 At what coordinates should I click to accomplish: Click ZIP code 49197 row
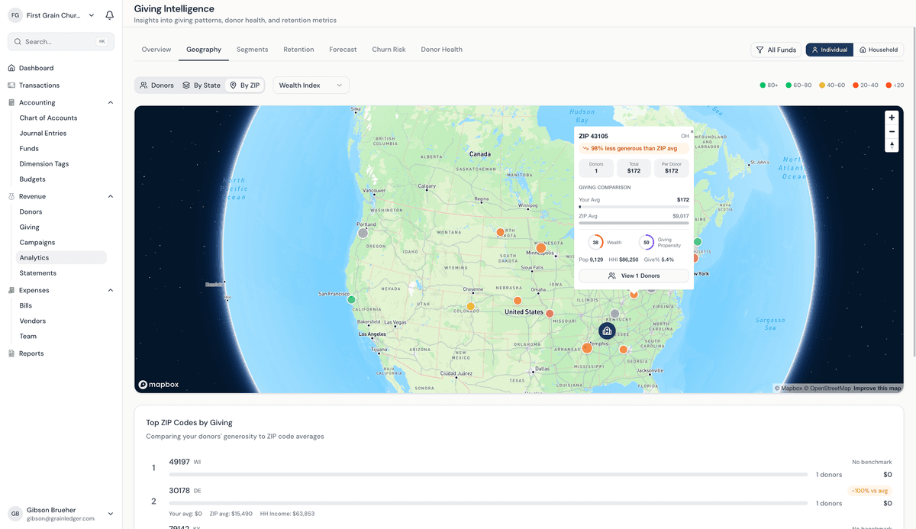[x=519, y=468]
